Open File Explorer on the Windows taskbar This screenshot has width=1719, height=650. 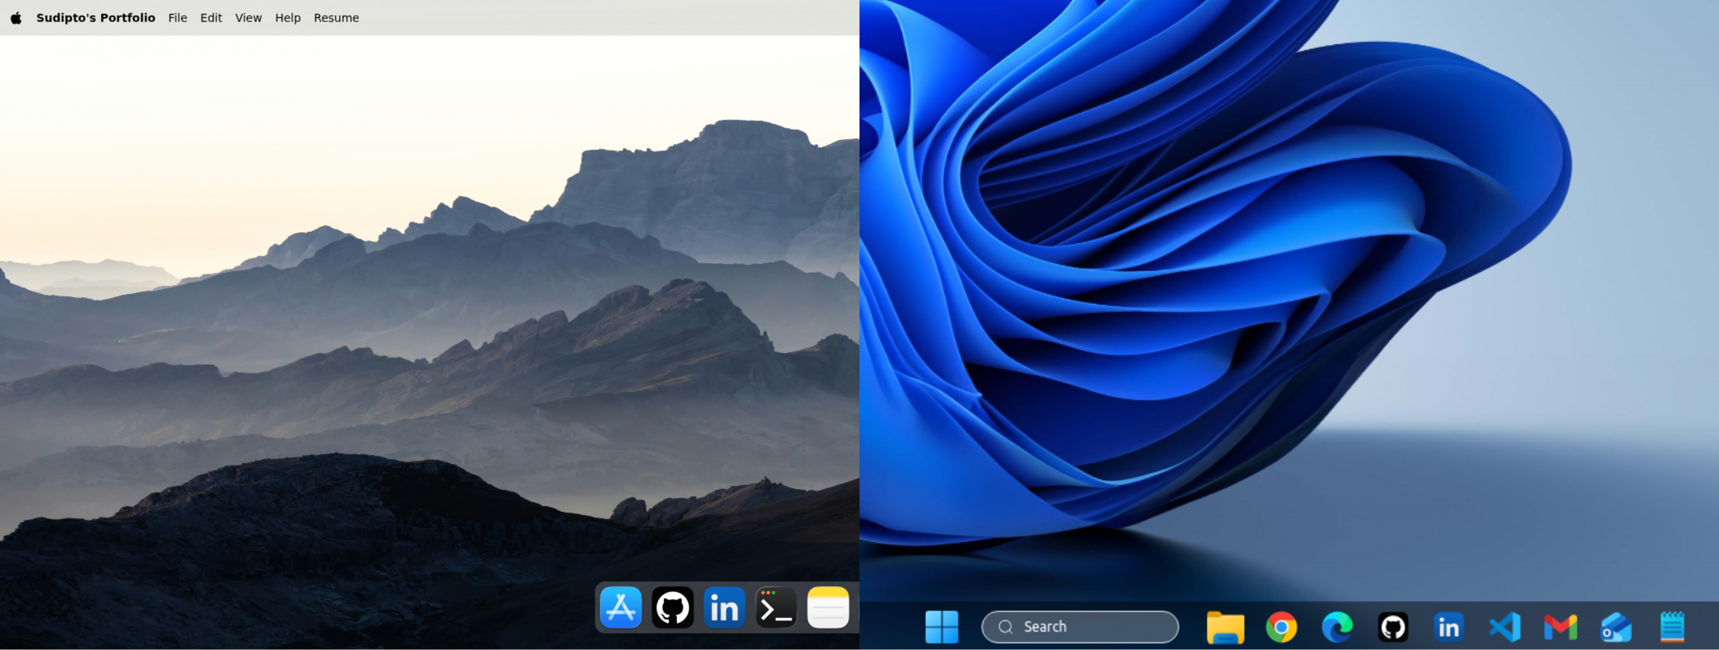(x=1225, y=627)
